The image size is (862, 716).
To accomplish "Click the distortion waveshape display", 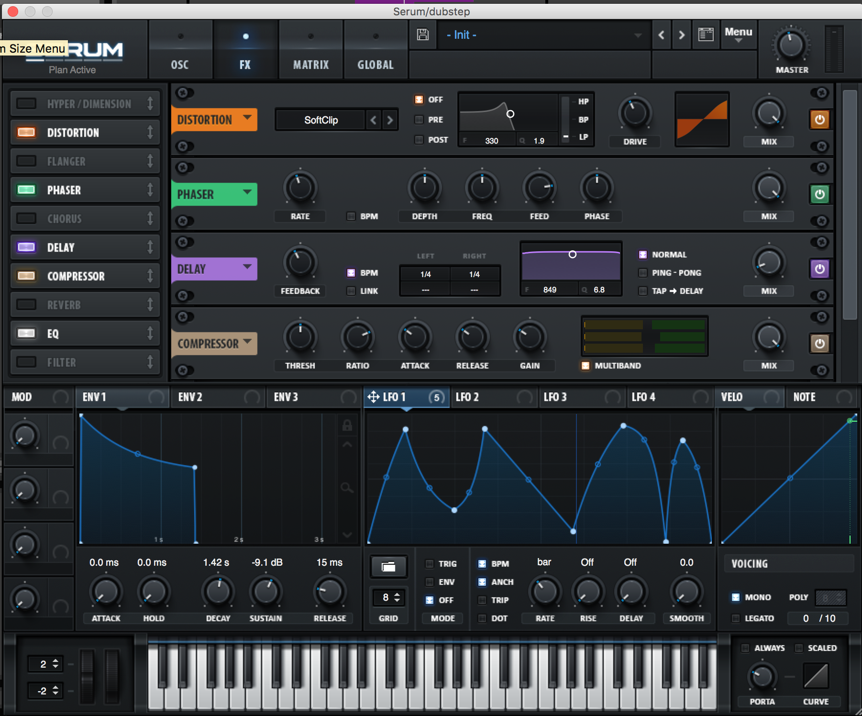I will pyautogui.click(x=702, y=119).
